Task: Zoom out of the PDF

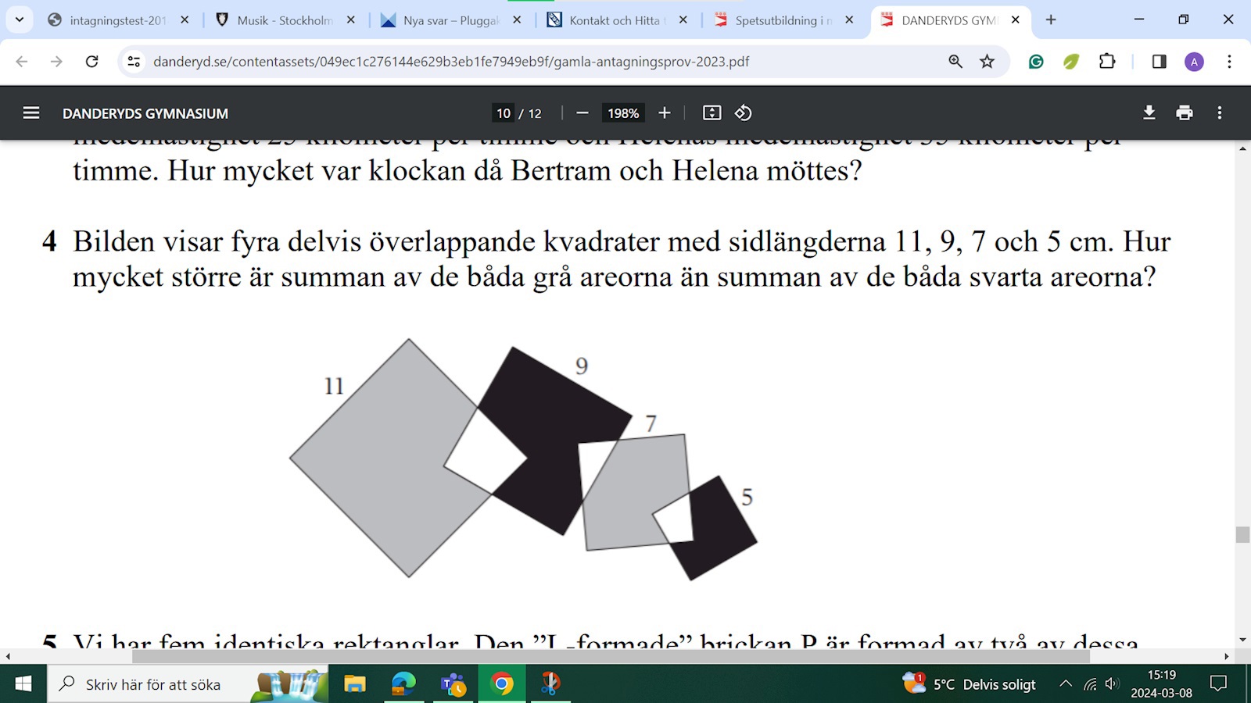Action: click(582, 113)
